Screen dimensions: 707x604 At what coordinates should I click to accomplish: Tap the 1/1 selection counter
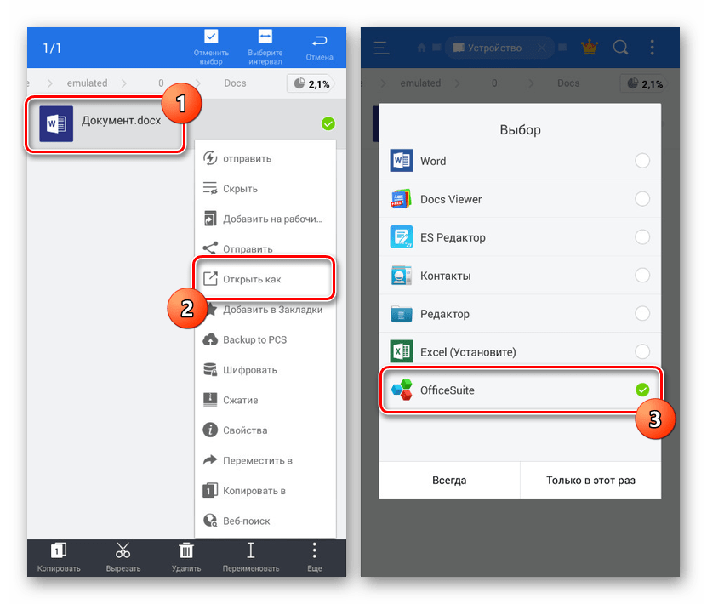tap(52, 48)
